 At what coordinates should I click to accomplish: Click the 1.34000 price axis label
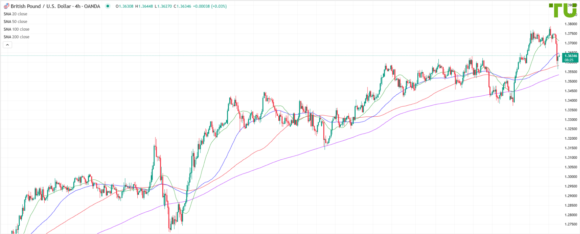(x=571, y=101)
